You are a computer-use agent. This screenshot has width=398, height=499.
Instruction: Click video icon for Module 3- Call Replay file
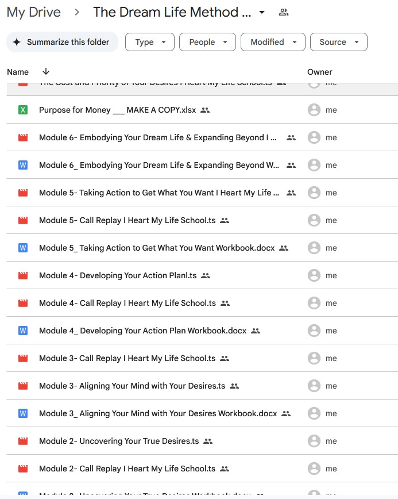[23, 358]
